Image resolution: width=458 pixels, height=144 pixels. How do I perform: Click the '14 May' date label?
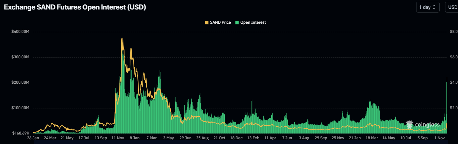coord(389,138)
